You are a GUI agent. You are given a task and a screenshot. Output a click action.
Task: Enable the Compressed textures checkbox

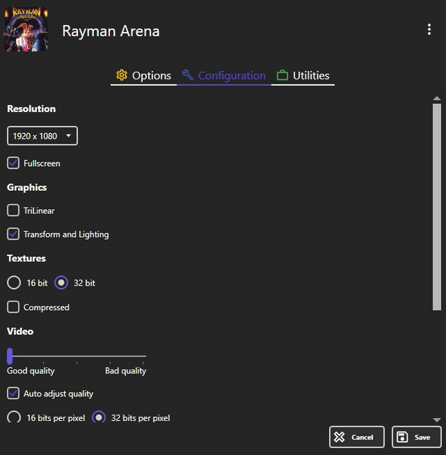pos(13,307)
